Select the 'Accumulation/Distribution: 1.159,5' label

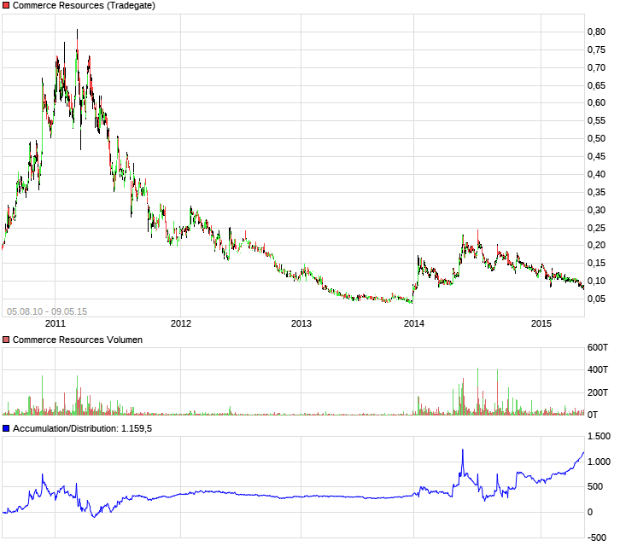pyautogui.click(x=82, y=428)
